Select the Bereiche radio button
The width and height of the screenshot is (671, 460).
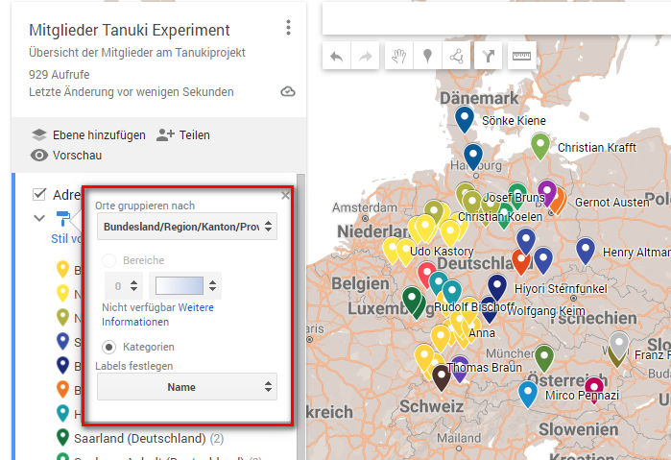pos(109,260)
